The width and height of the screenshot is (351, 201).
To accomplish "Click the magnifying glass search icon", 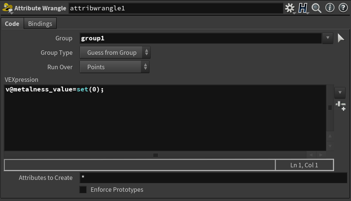I will pyautogui.click(x=316, y=8).
